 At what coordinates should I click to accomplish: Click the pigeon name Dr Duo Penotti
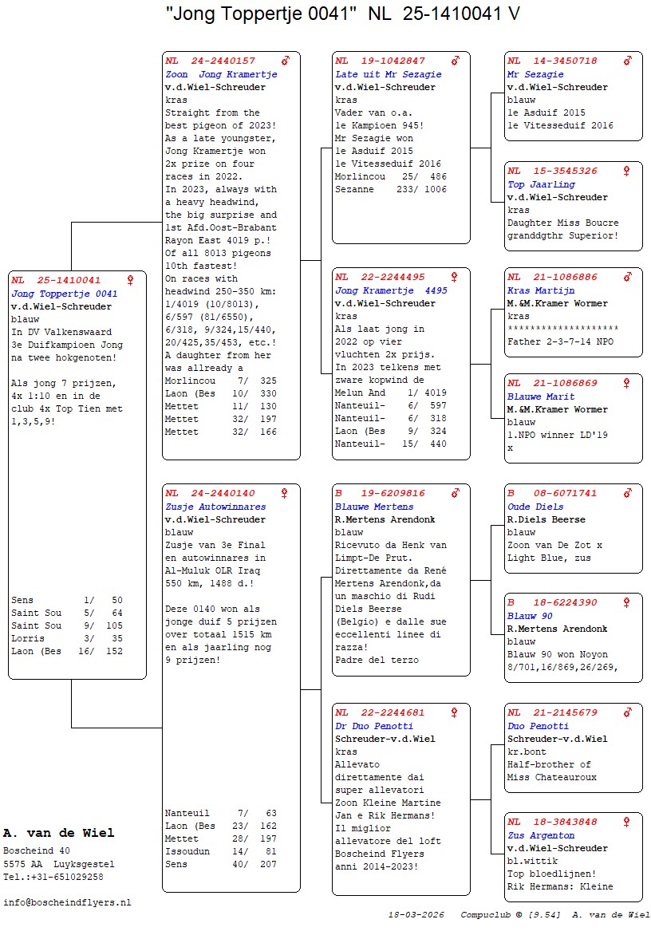tap(374, 726)
